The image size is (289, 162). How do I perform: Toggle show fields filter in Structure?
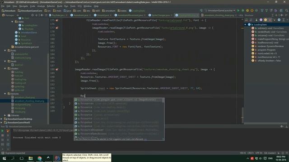pos(266,20)
